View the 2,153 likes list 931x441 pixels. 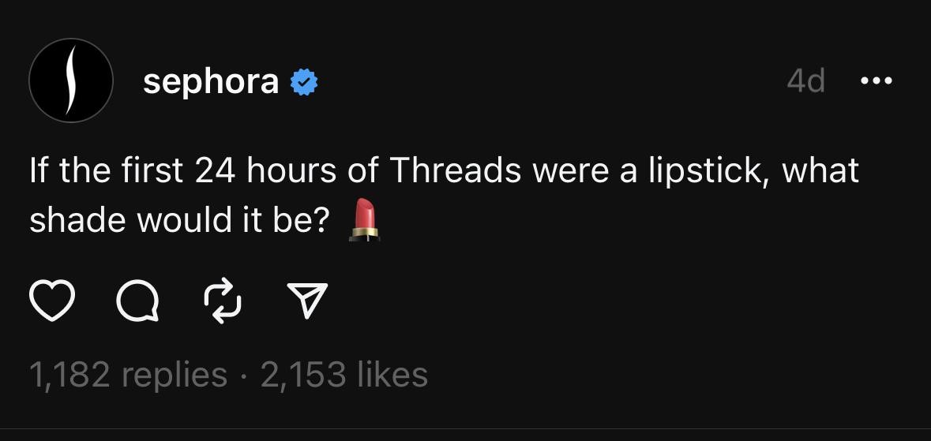click(x=343, y=374)
